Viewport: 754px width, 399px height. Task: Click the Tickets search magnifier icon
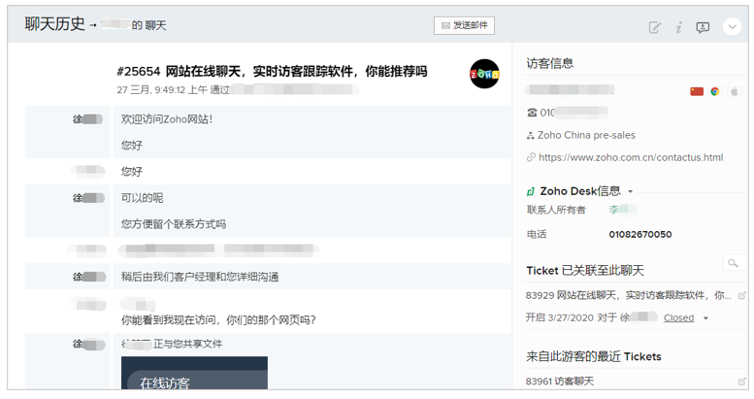coord(733,263)
